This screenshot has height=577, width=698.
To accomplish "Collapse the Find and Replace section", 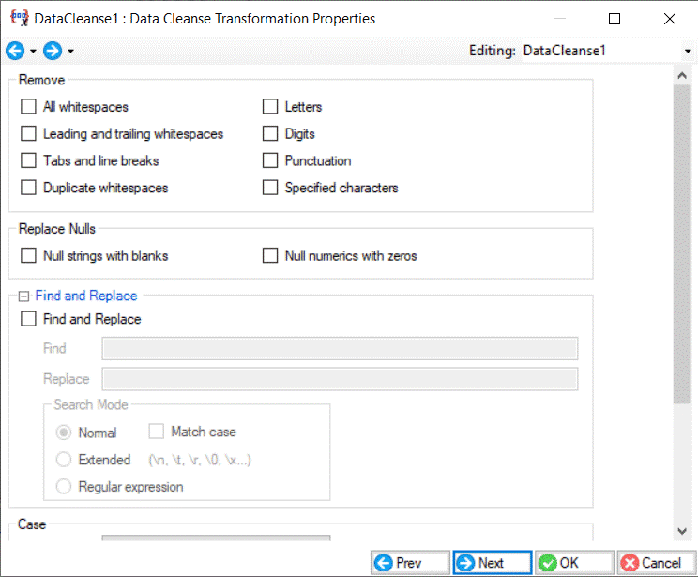I will coord(24,296).
